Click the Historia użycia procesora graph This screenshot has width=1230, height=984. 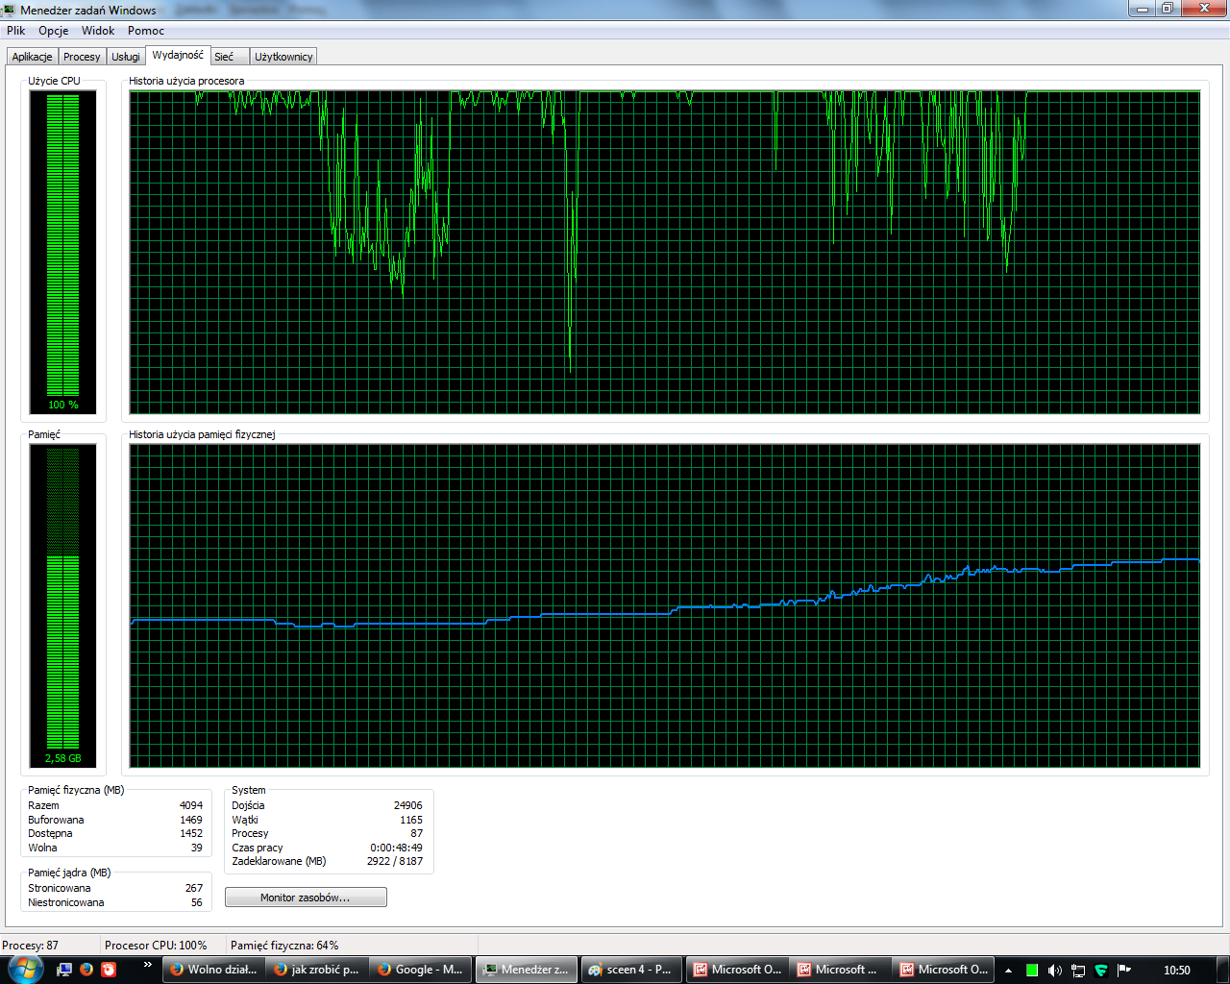click(665, 253)
